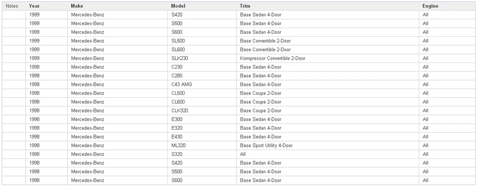Click the Trim column header
Screen dimensions: 477x186
pyautogui.click(x=328, y=6)
